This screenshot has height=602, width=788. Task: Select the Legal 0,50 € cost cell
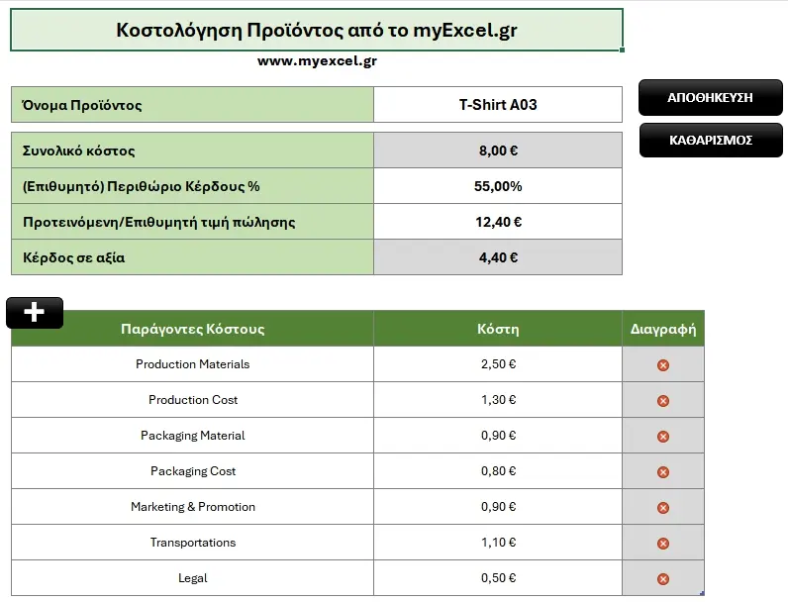tap(498, 578)
